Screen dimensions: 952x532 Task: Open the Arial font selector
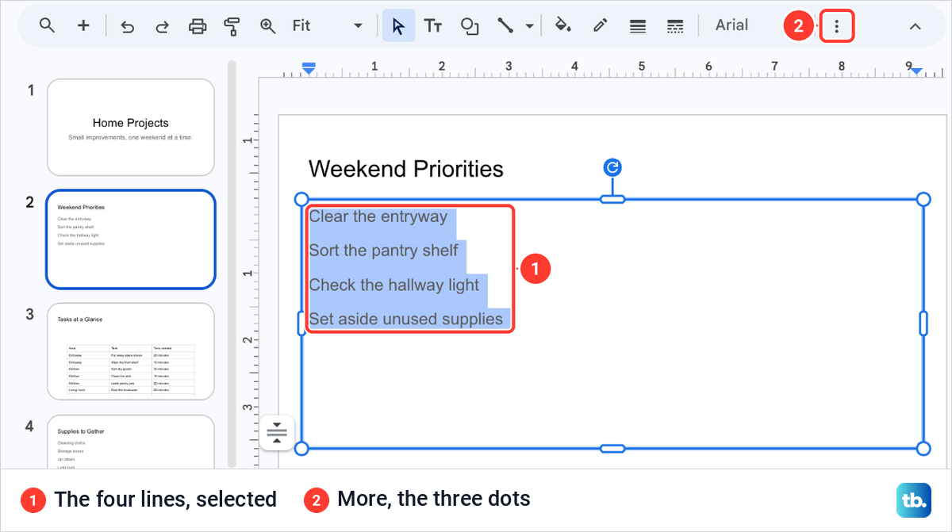[731, 25]
